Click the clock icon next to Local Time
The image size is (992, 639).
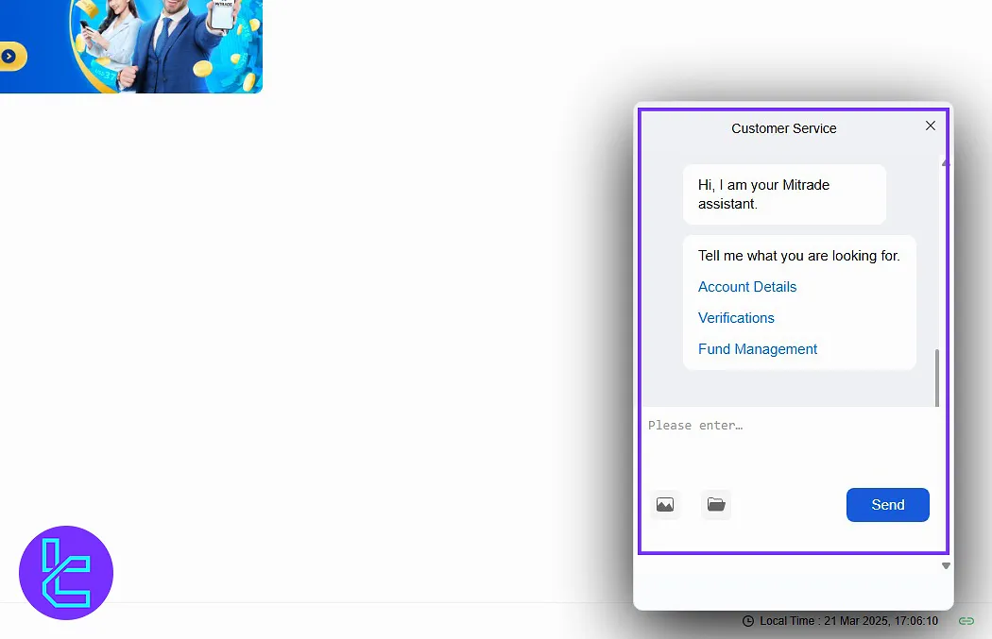point(748,621)
